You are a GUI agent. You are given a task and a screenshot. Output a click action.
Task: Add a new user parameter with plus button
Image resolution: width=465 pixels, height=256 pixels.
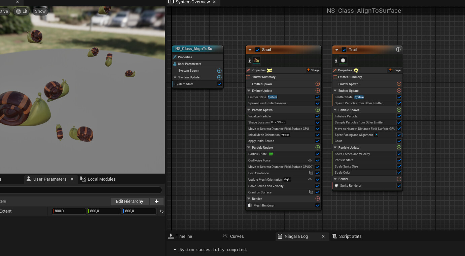tap(156, 201)
